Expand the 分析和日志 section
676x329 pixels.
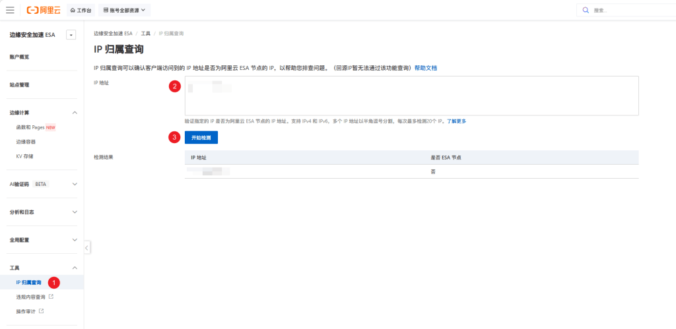point(75,212)
